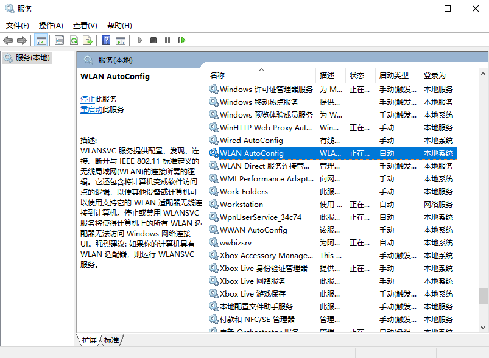This screenshot has width=489, height=358.
Task: Click the back navigation arrow
Action: (9, 40)
